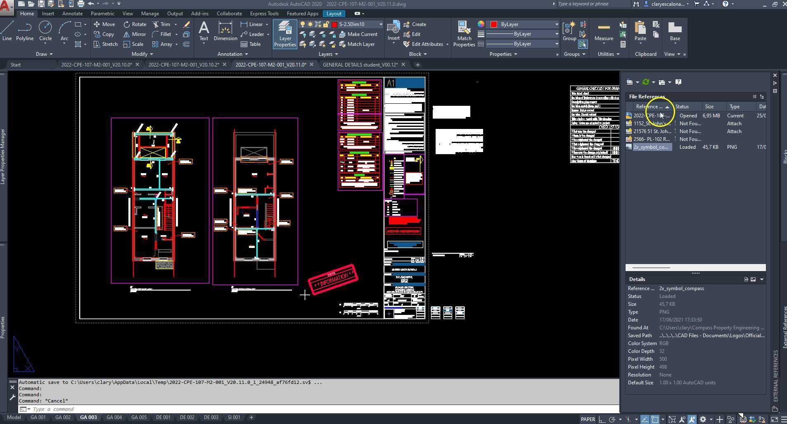Click the Edit Attributes button
The image size is (787, 424).
pos(425,44)
